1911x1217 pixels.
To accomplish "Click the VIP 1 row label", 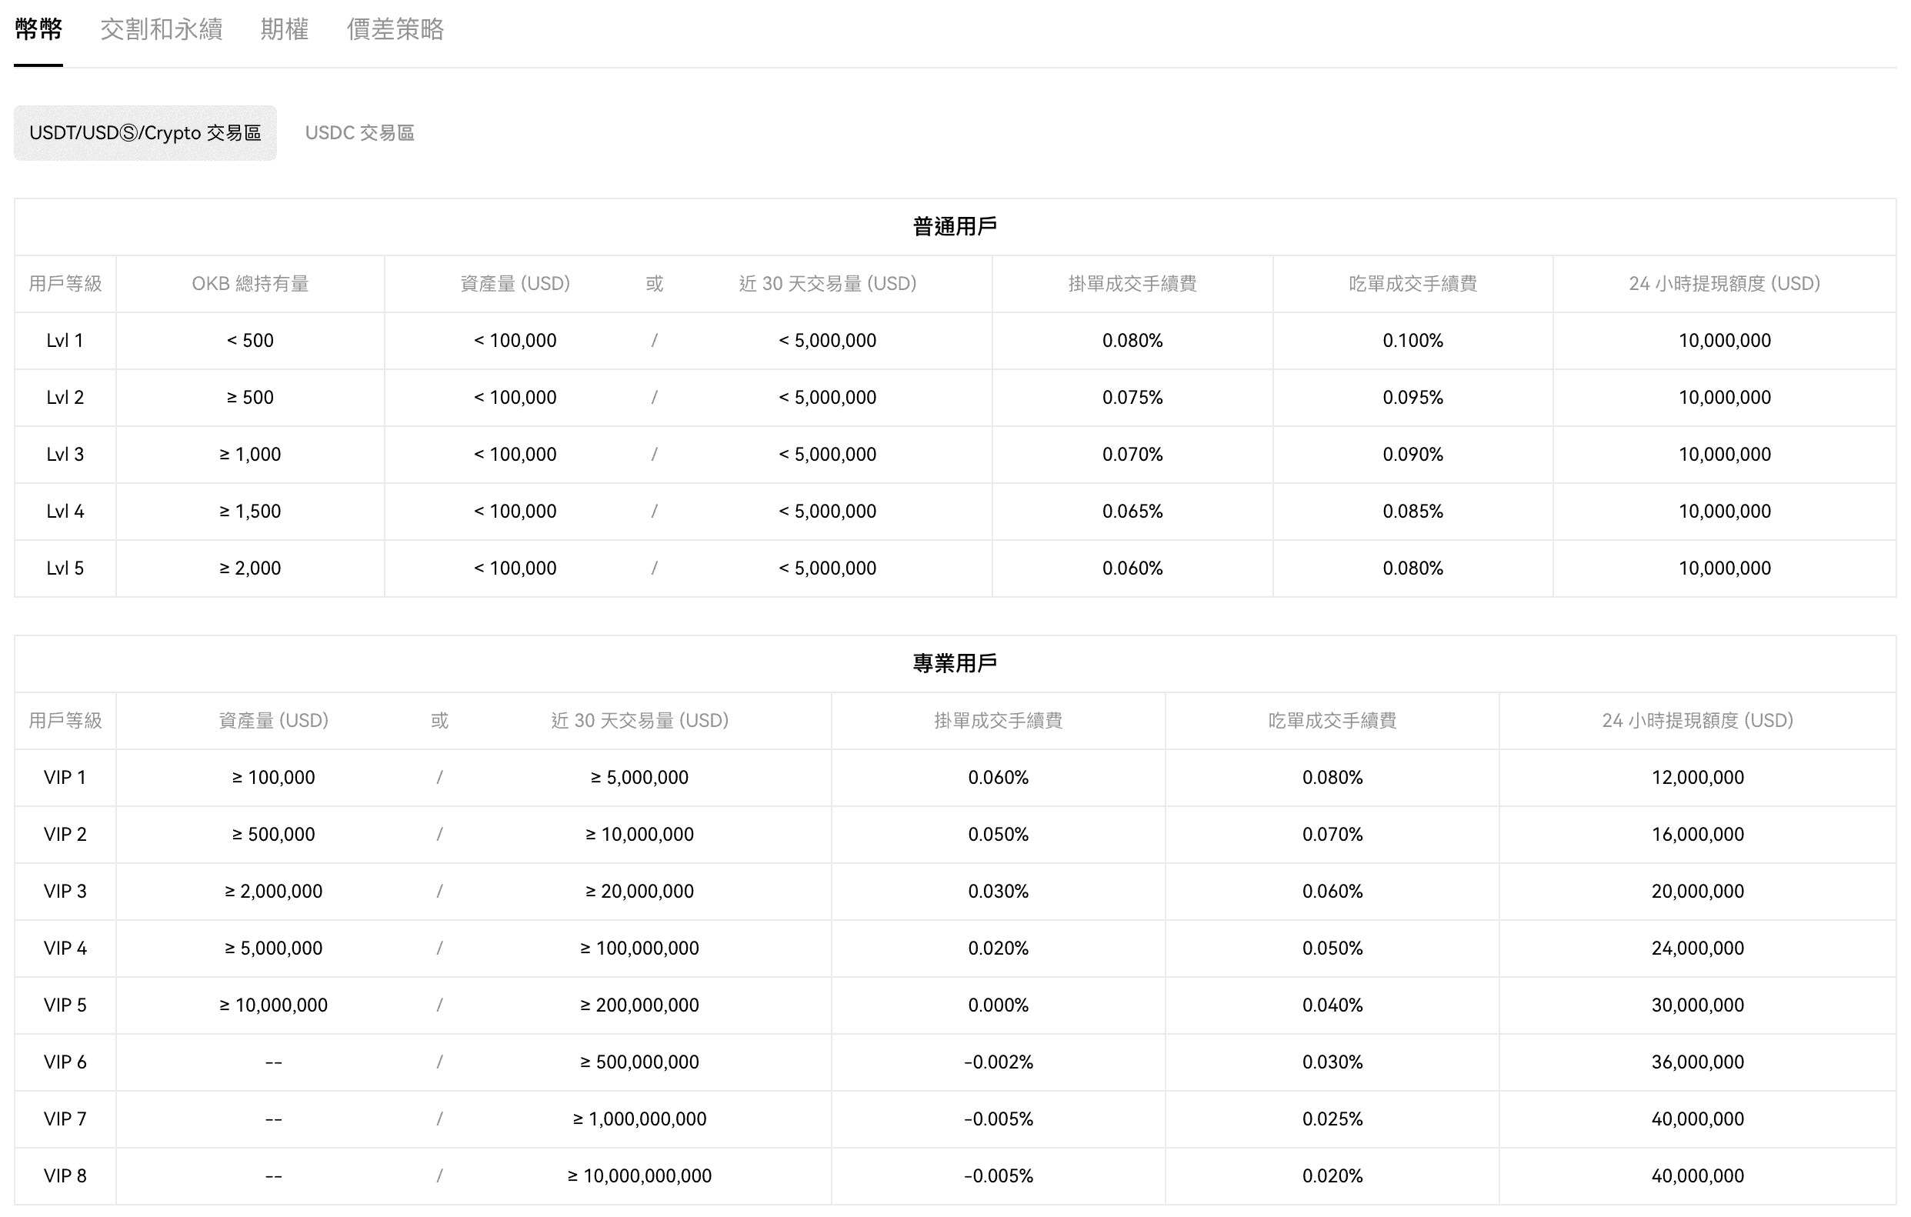I will [x=65, y=778].
